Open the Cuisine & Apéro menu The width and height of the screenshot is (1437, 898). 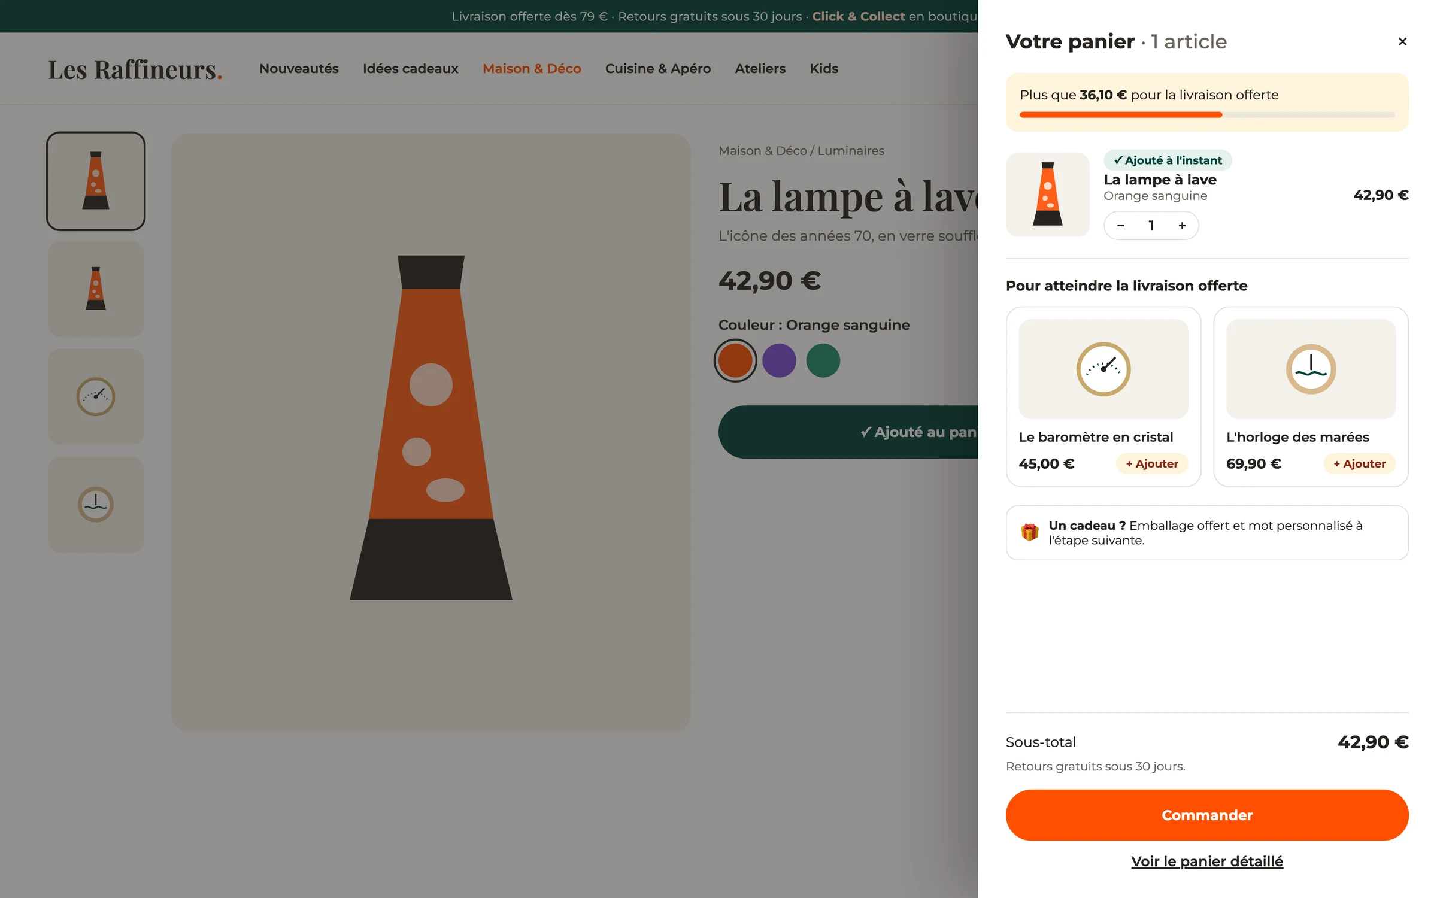[x=658, y=69]
